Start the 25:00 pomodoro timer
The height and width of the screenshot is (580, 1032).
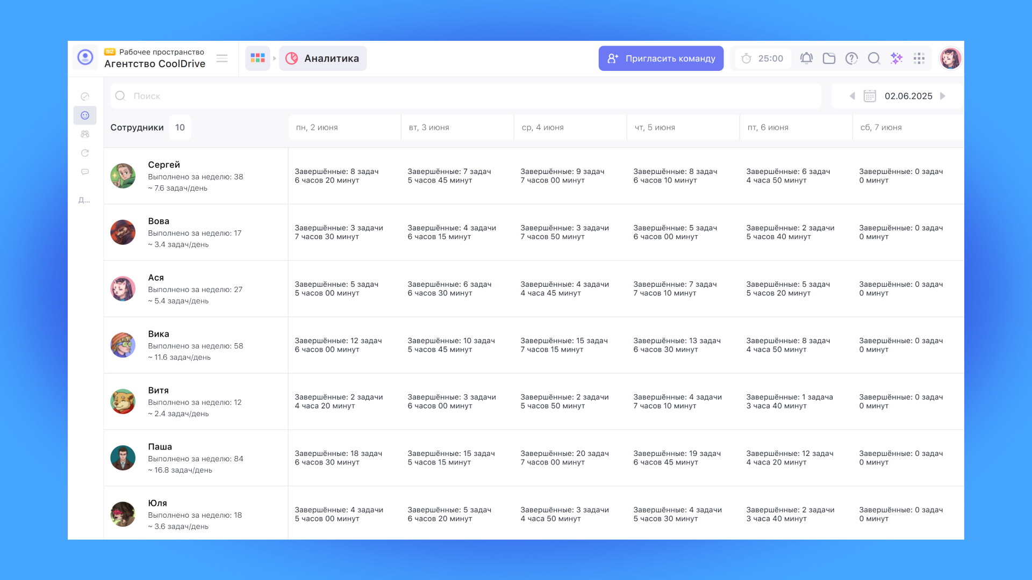(x=763, y=59)
